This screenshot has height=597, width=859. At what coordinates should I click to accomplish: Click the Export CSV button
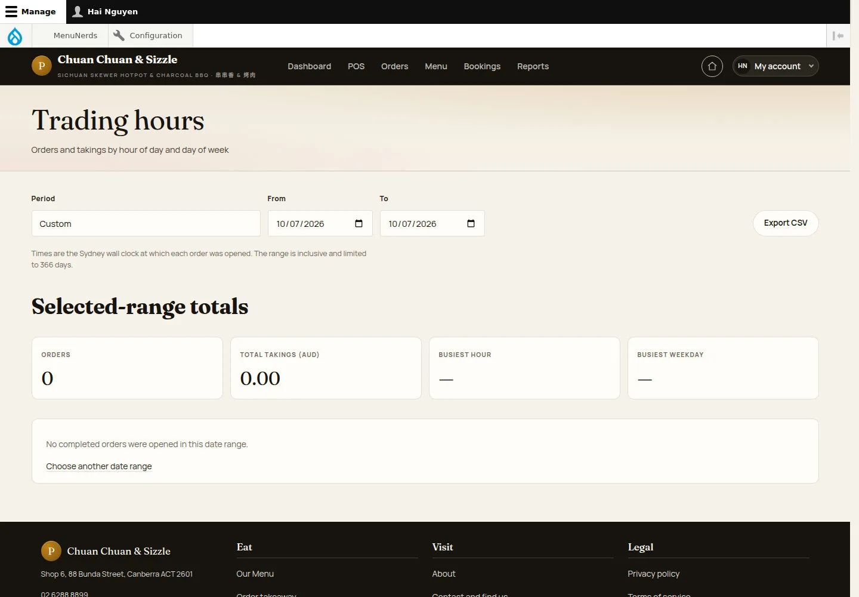(x=786, y=223)
